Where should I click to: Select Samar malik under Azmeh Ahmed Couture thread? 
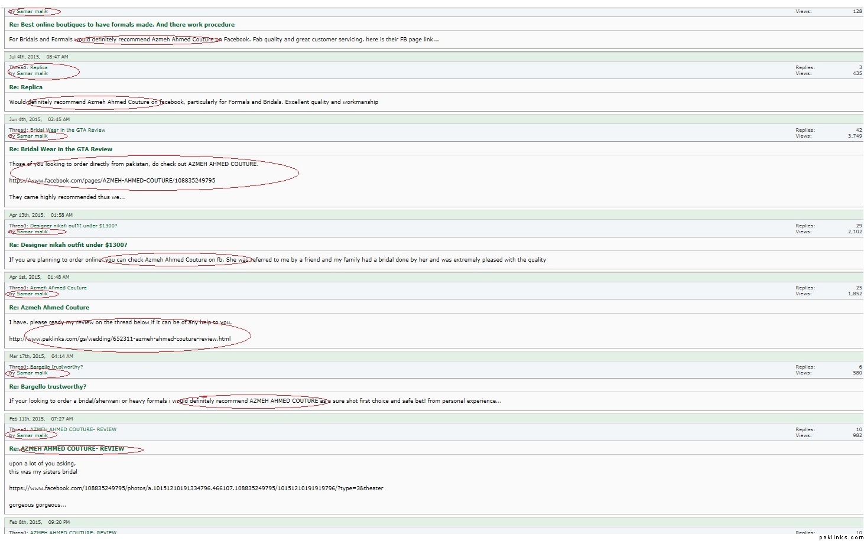(x=32, y=294)
